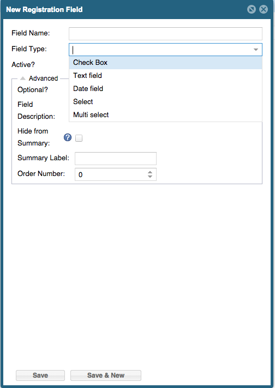This screenshot has width=275, height=388.
Task: Click the blue help question mark icon
Action: pos(68,137)
